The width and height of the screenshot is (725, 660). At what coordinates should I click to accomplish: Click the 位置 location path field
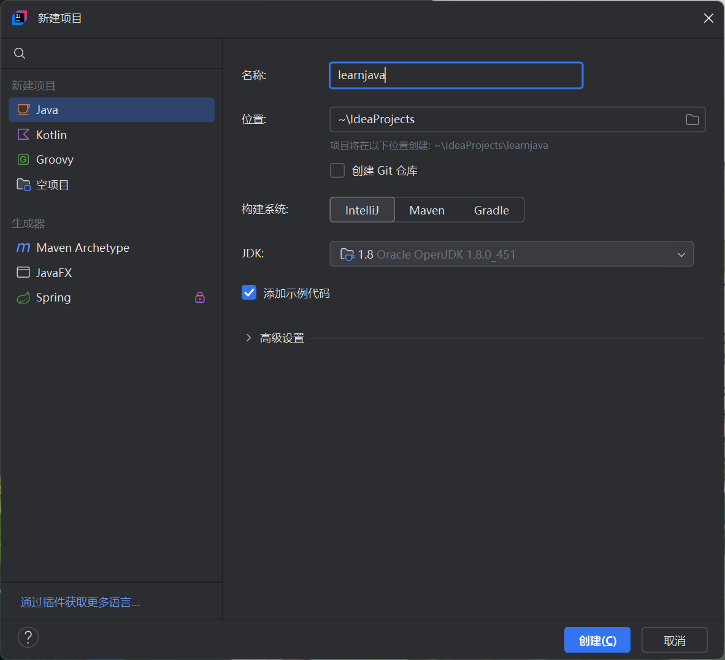click(518, 119)
